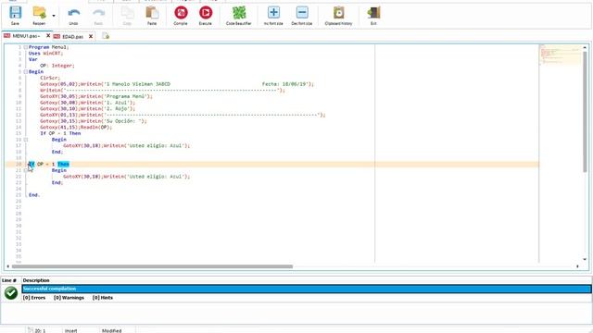Switch to the MENU1.pas tab
This screenshot has height=333, width=593.
[26, 36]
